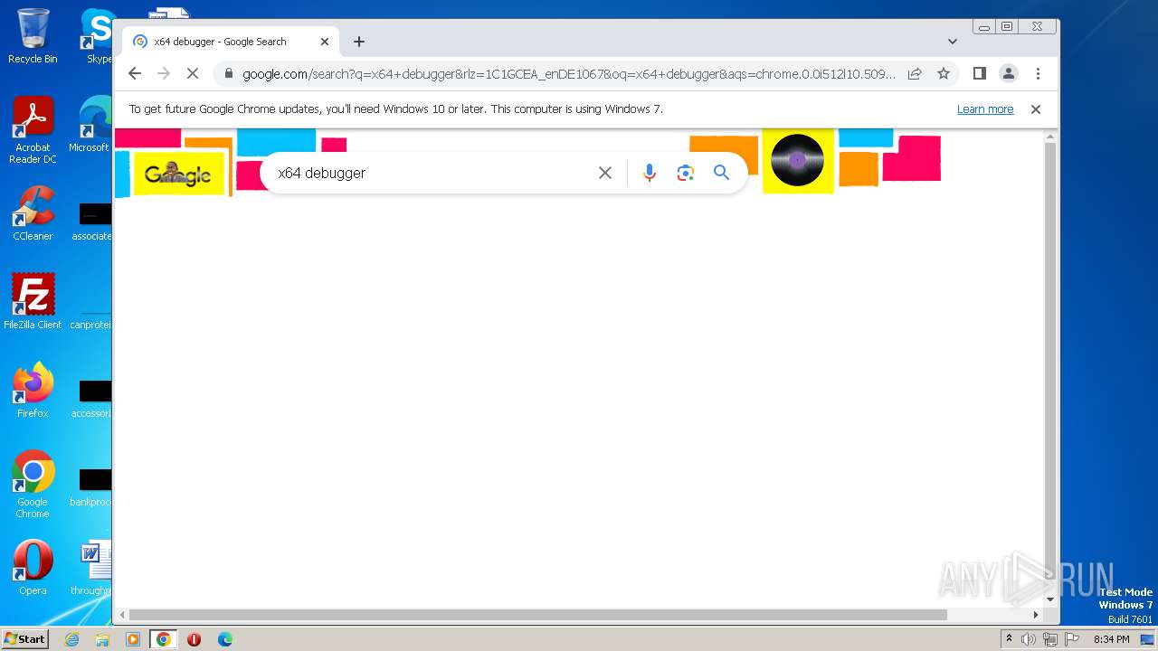This screenshot has width=1158, height=651.
Task: Open the Learn more link
Action: (985, 109)
